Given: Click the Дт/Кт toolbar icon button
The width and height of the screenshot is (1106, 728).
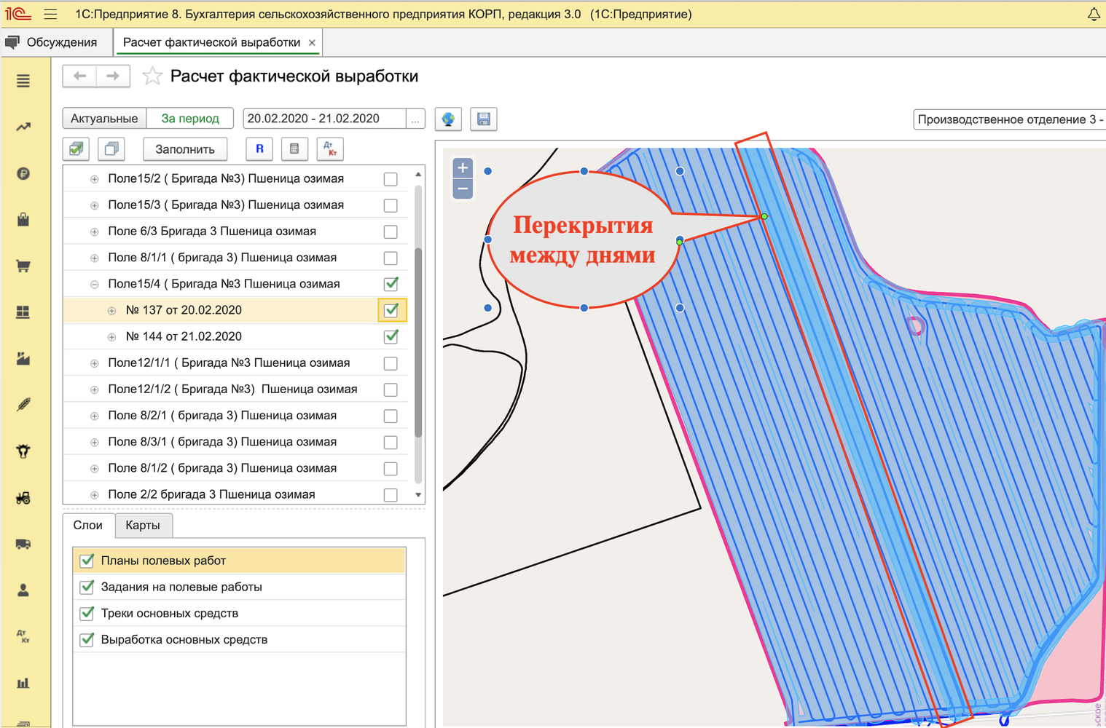Looking at the screenshot, I should point(330,149).
